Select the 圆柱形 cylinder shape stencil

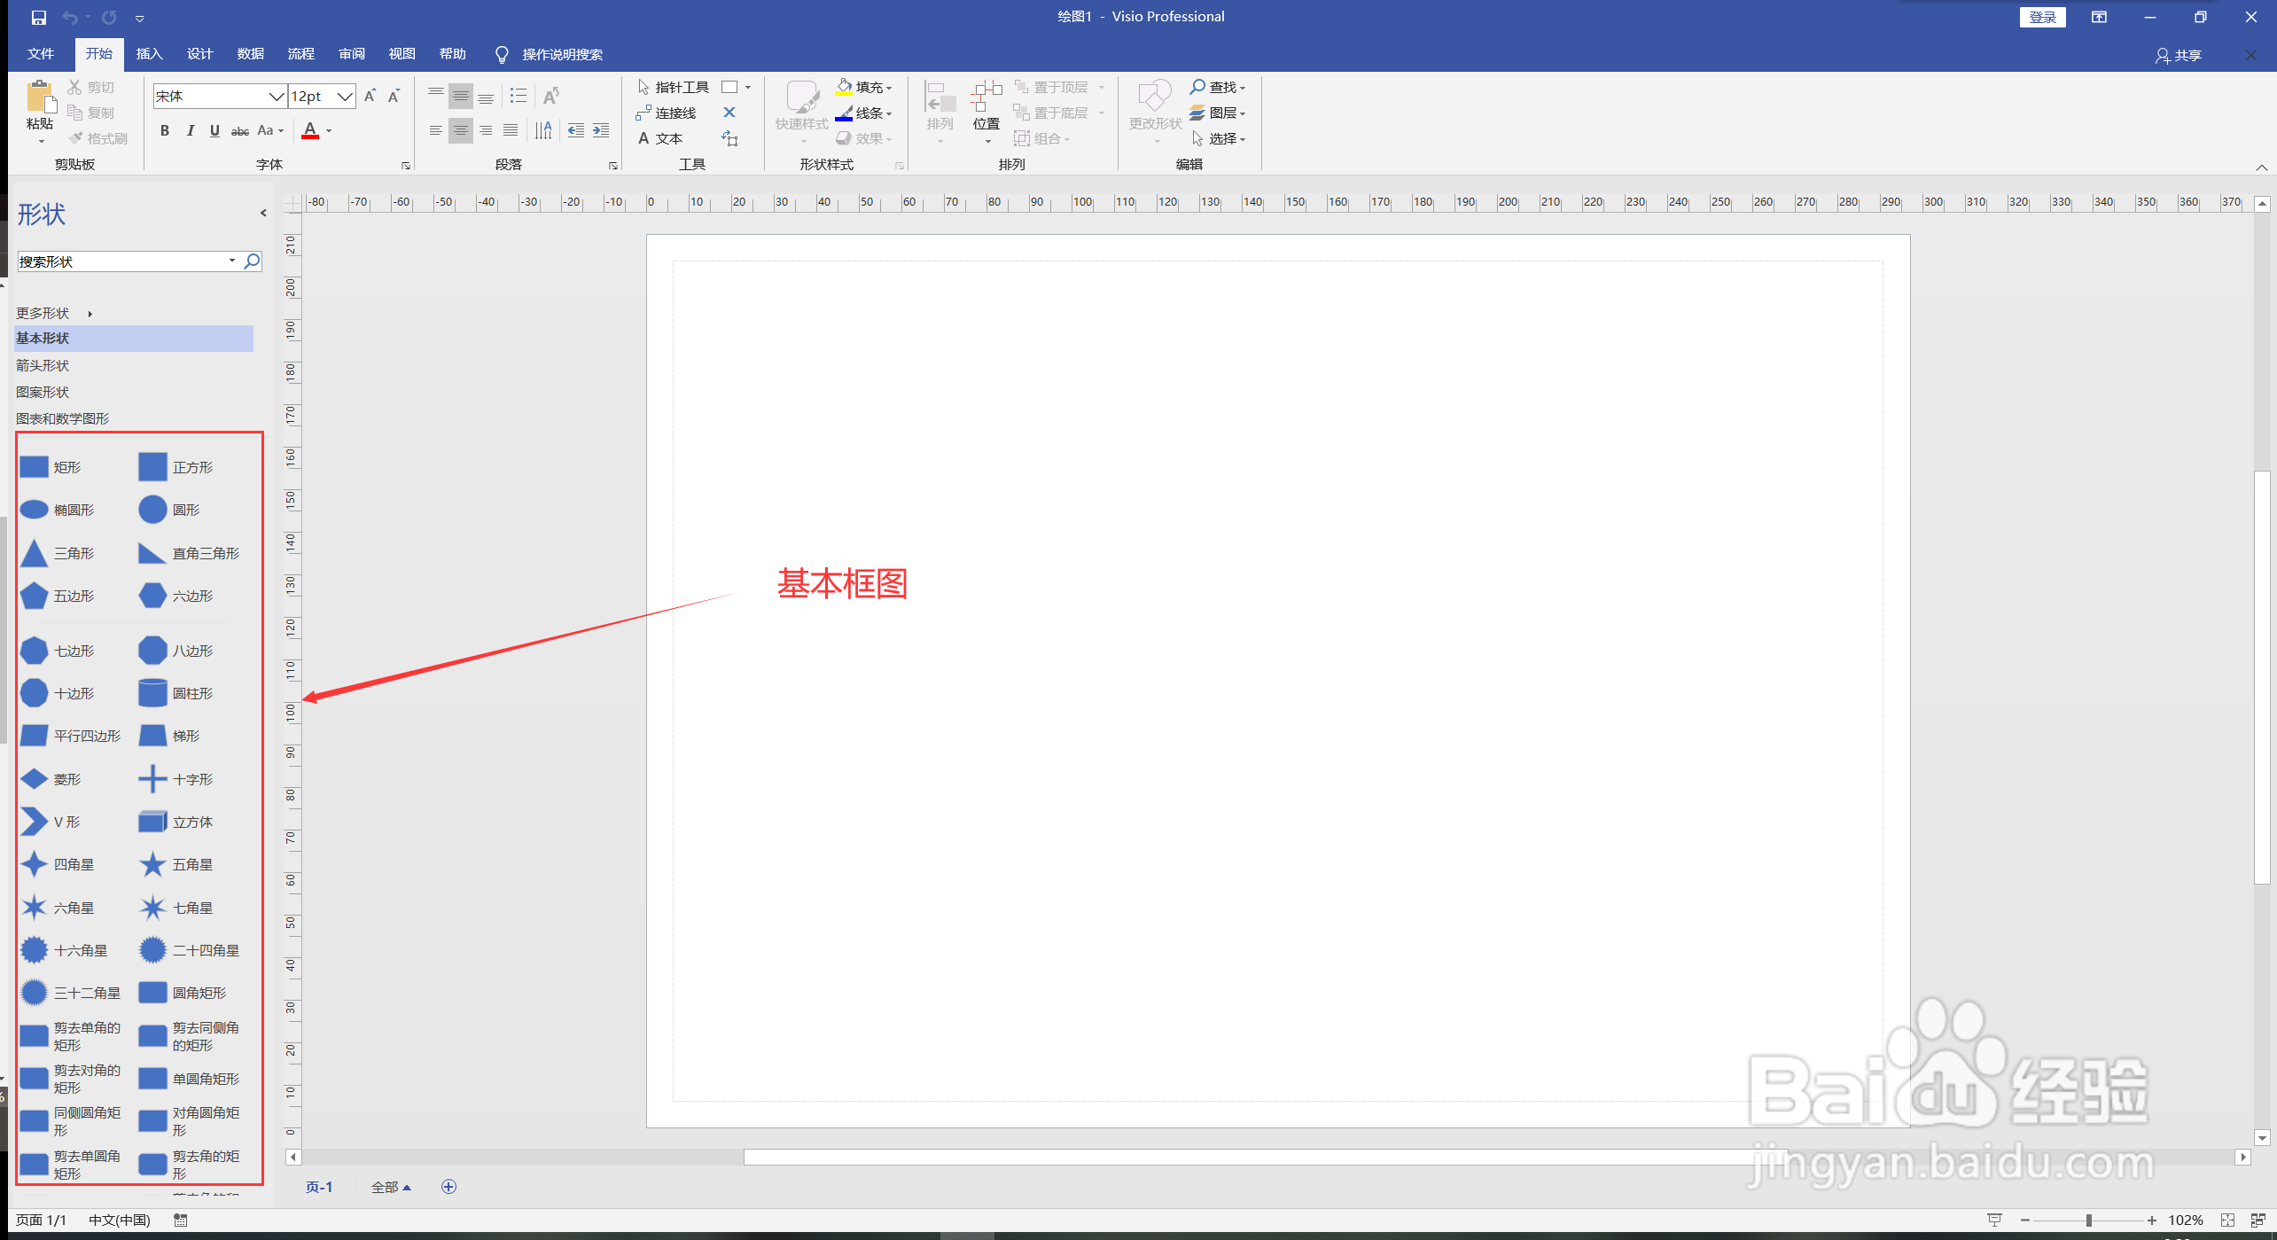pos(152,693)
